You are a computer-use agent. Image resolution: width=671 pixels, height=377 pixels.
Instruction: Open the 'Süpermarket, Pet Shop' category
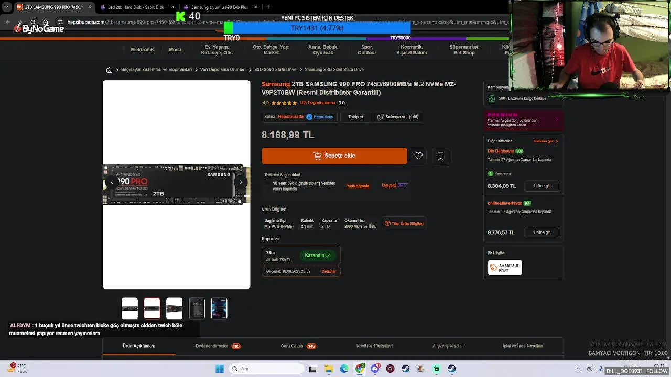464,50
